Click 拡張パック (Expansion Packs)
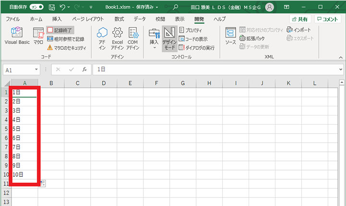 pos(252,38)
